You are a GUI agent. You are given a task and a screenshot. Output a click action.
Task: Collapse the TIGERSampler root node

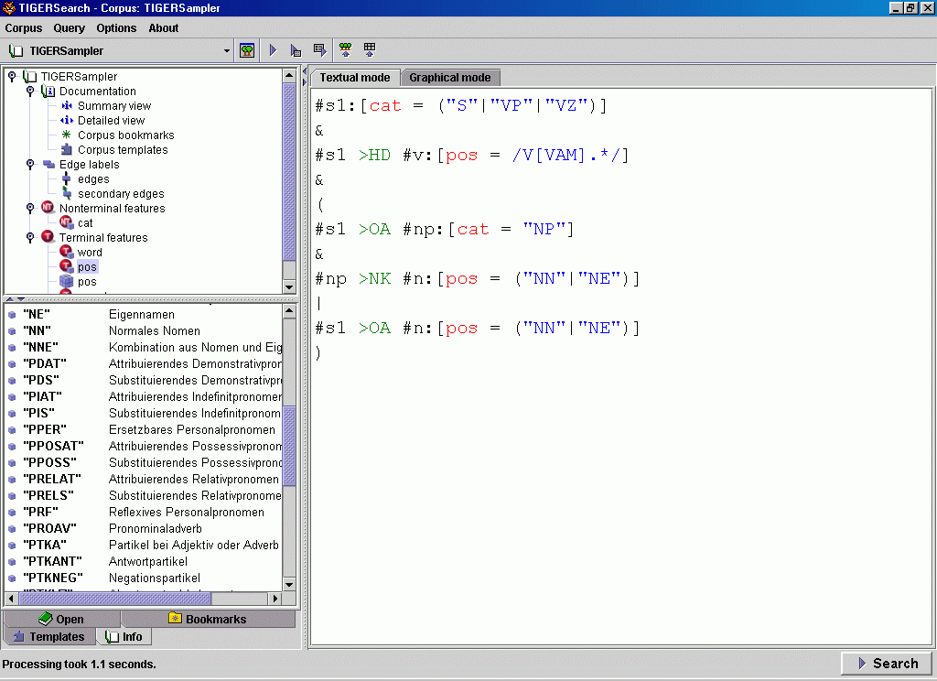[x=12, y=76]
